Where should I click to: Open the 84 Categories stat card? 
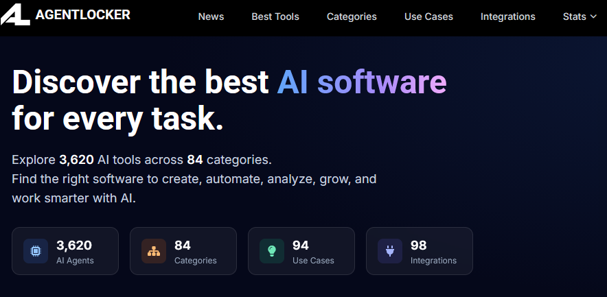[x=183, y=251]
